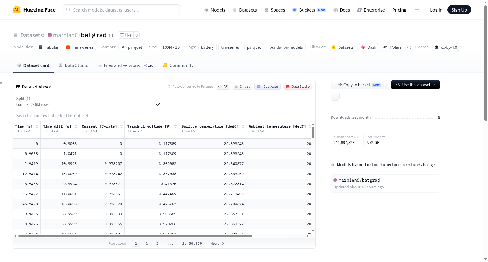This screenshot has height=262, width=488.
Task: Click the table's horizontal scrollbar
Action: [135, 236]
